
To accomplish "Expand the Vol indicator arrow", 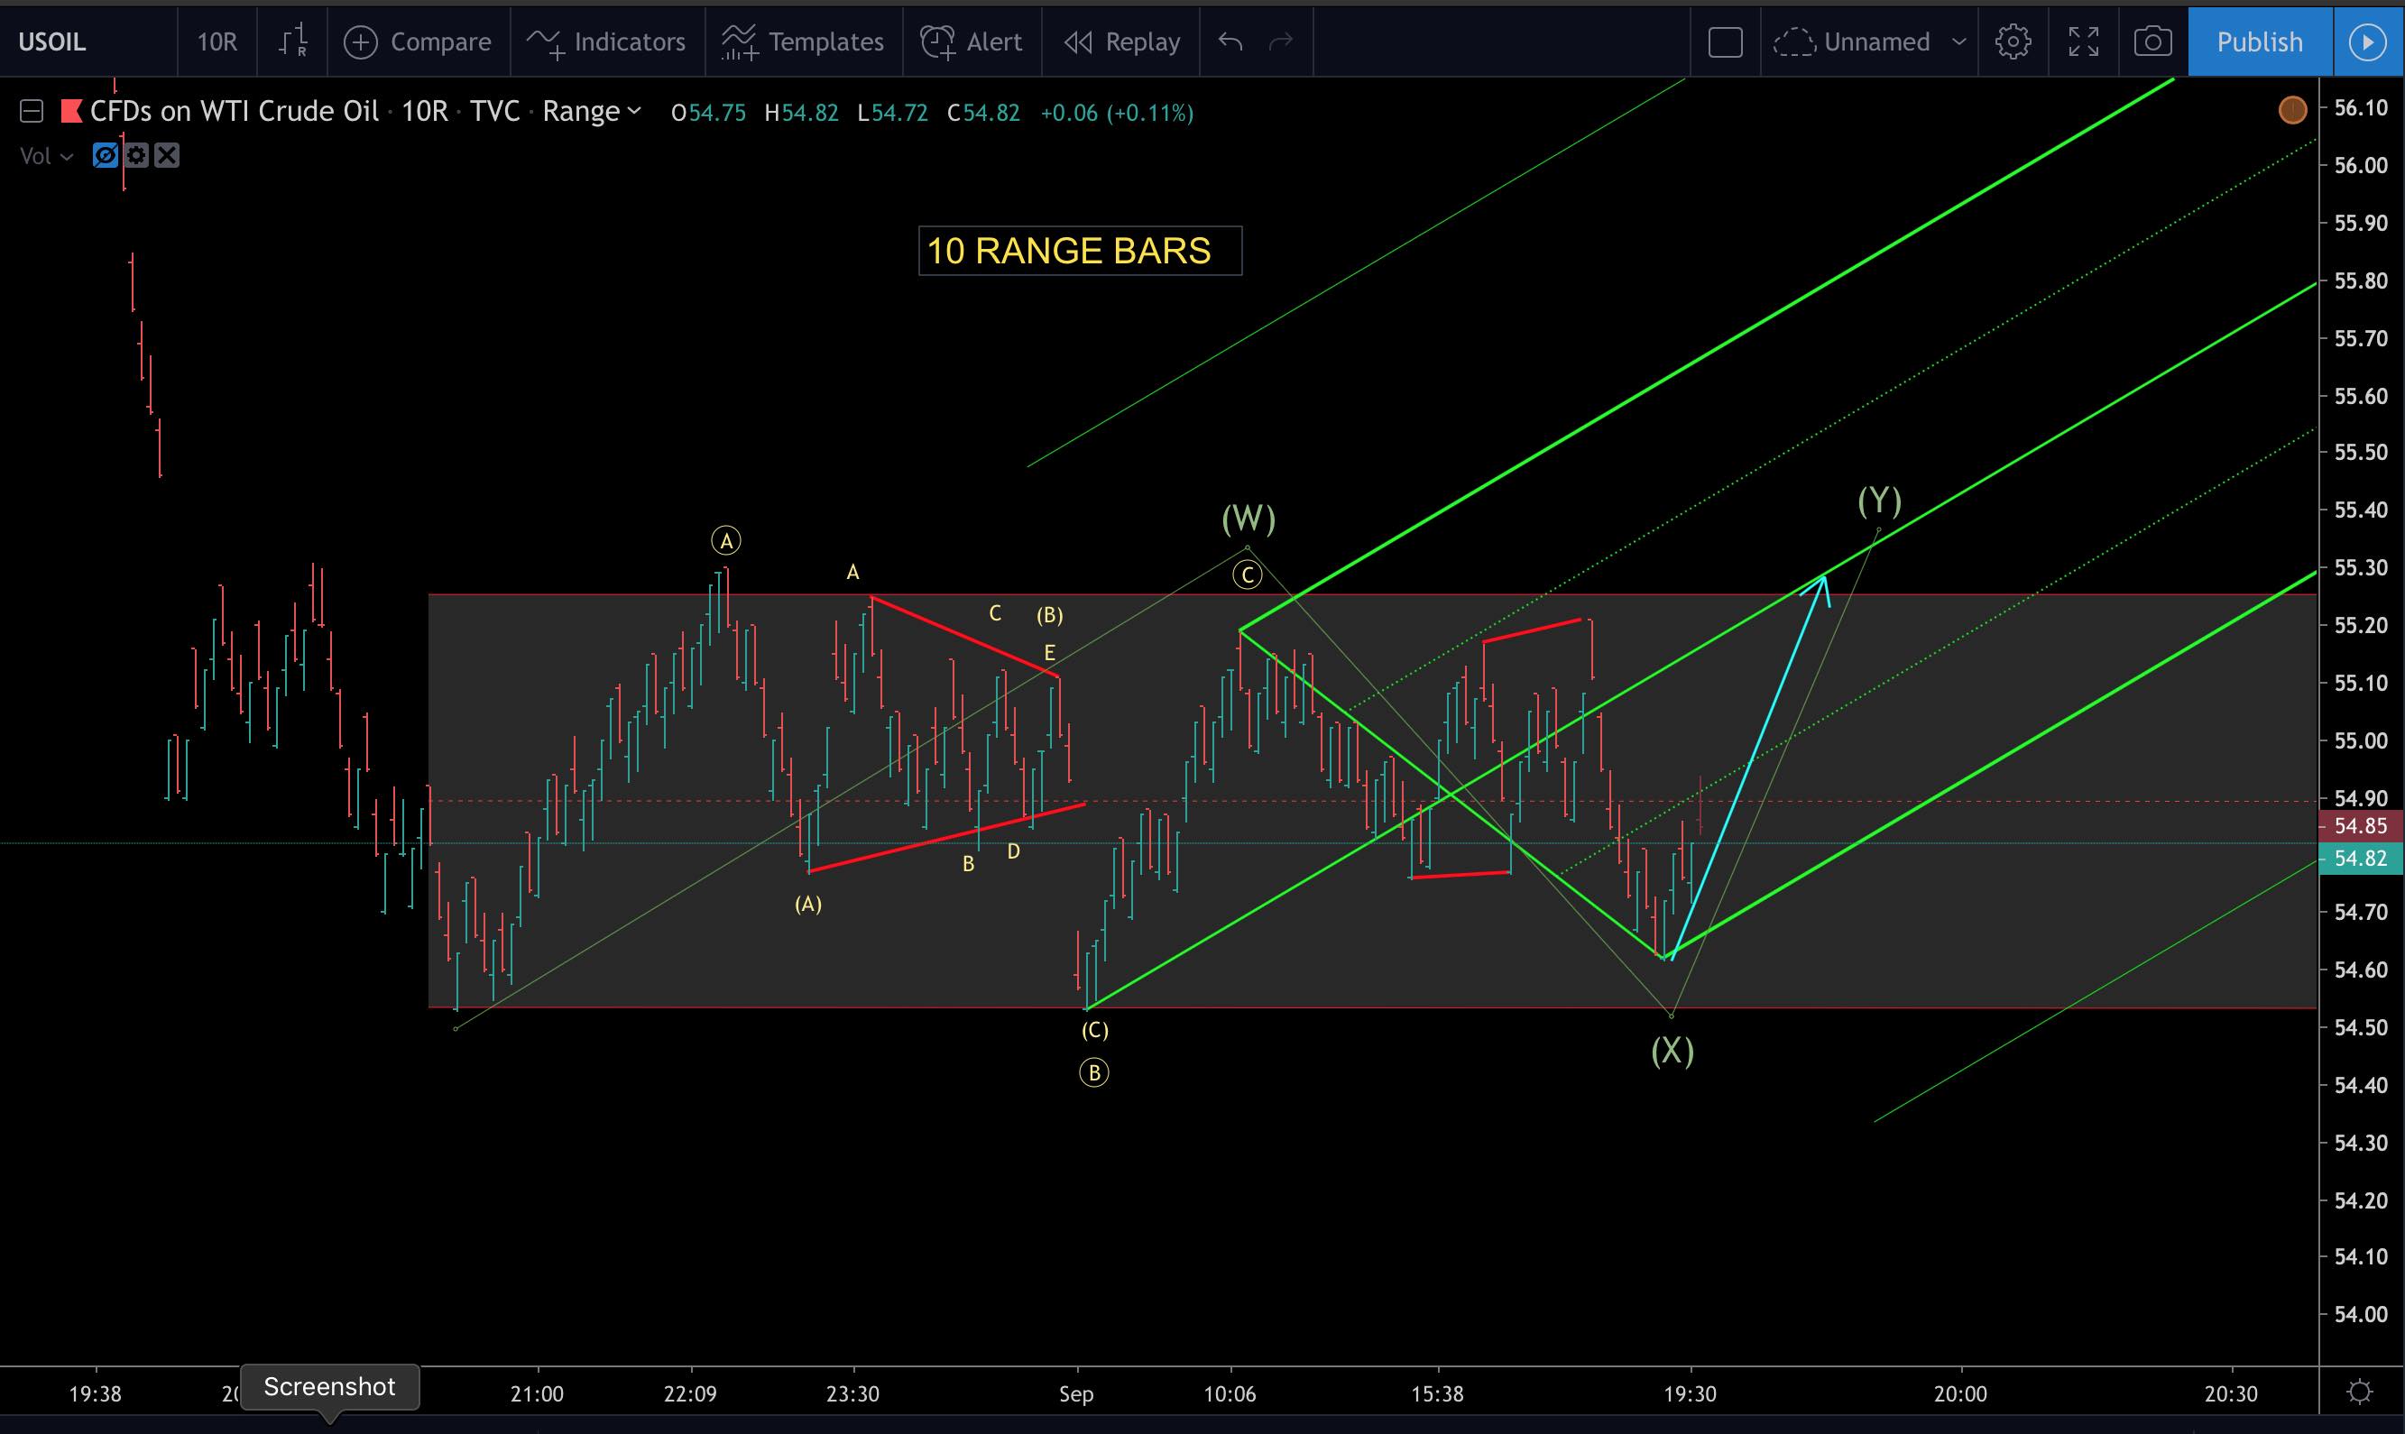I will 67,157.
